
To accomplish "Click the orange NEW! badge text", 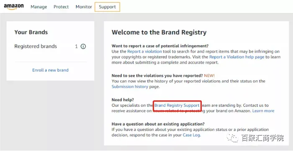I will 209,76.
